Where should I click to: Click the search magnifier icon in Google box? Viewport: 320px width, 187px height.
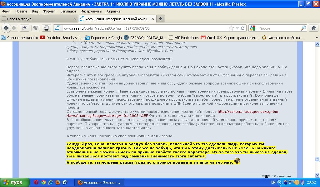[x=303, y=28]
